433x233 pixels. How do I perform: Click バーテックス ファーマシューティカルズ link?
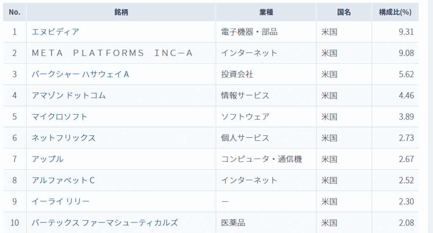[x=104, y=222]
